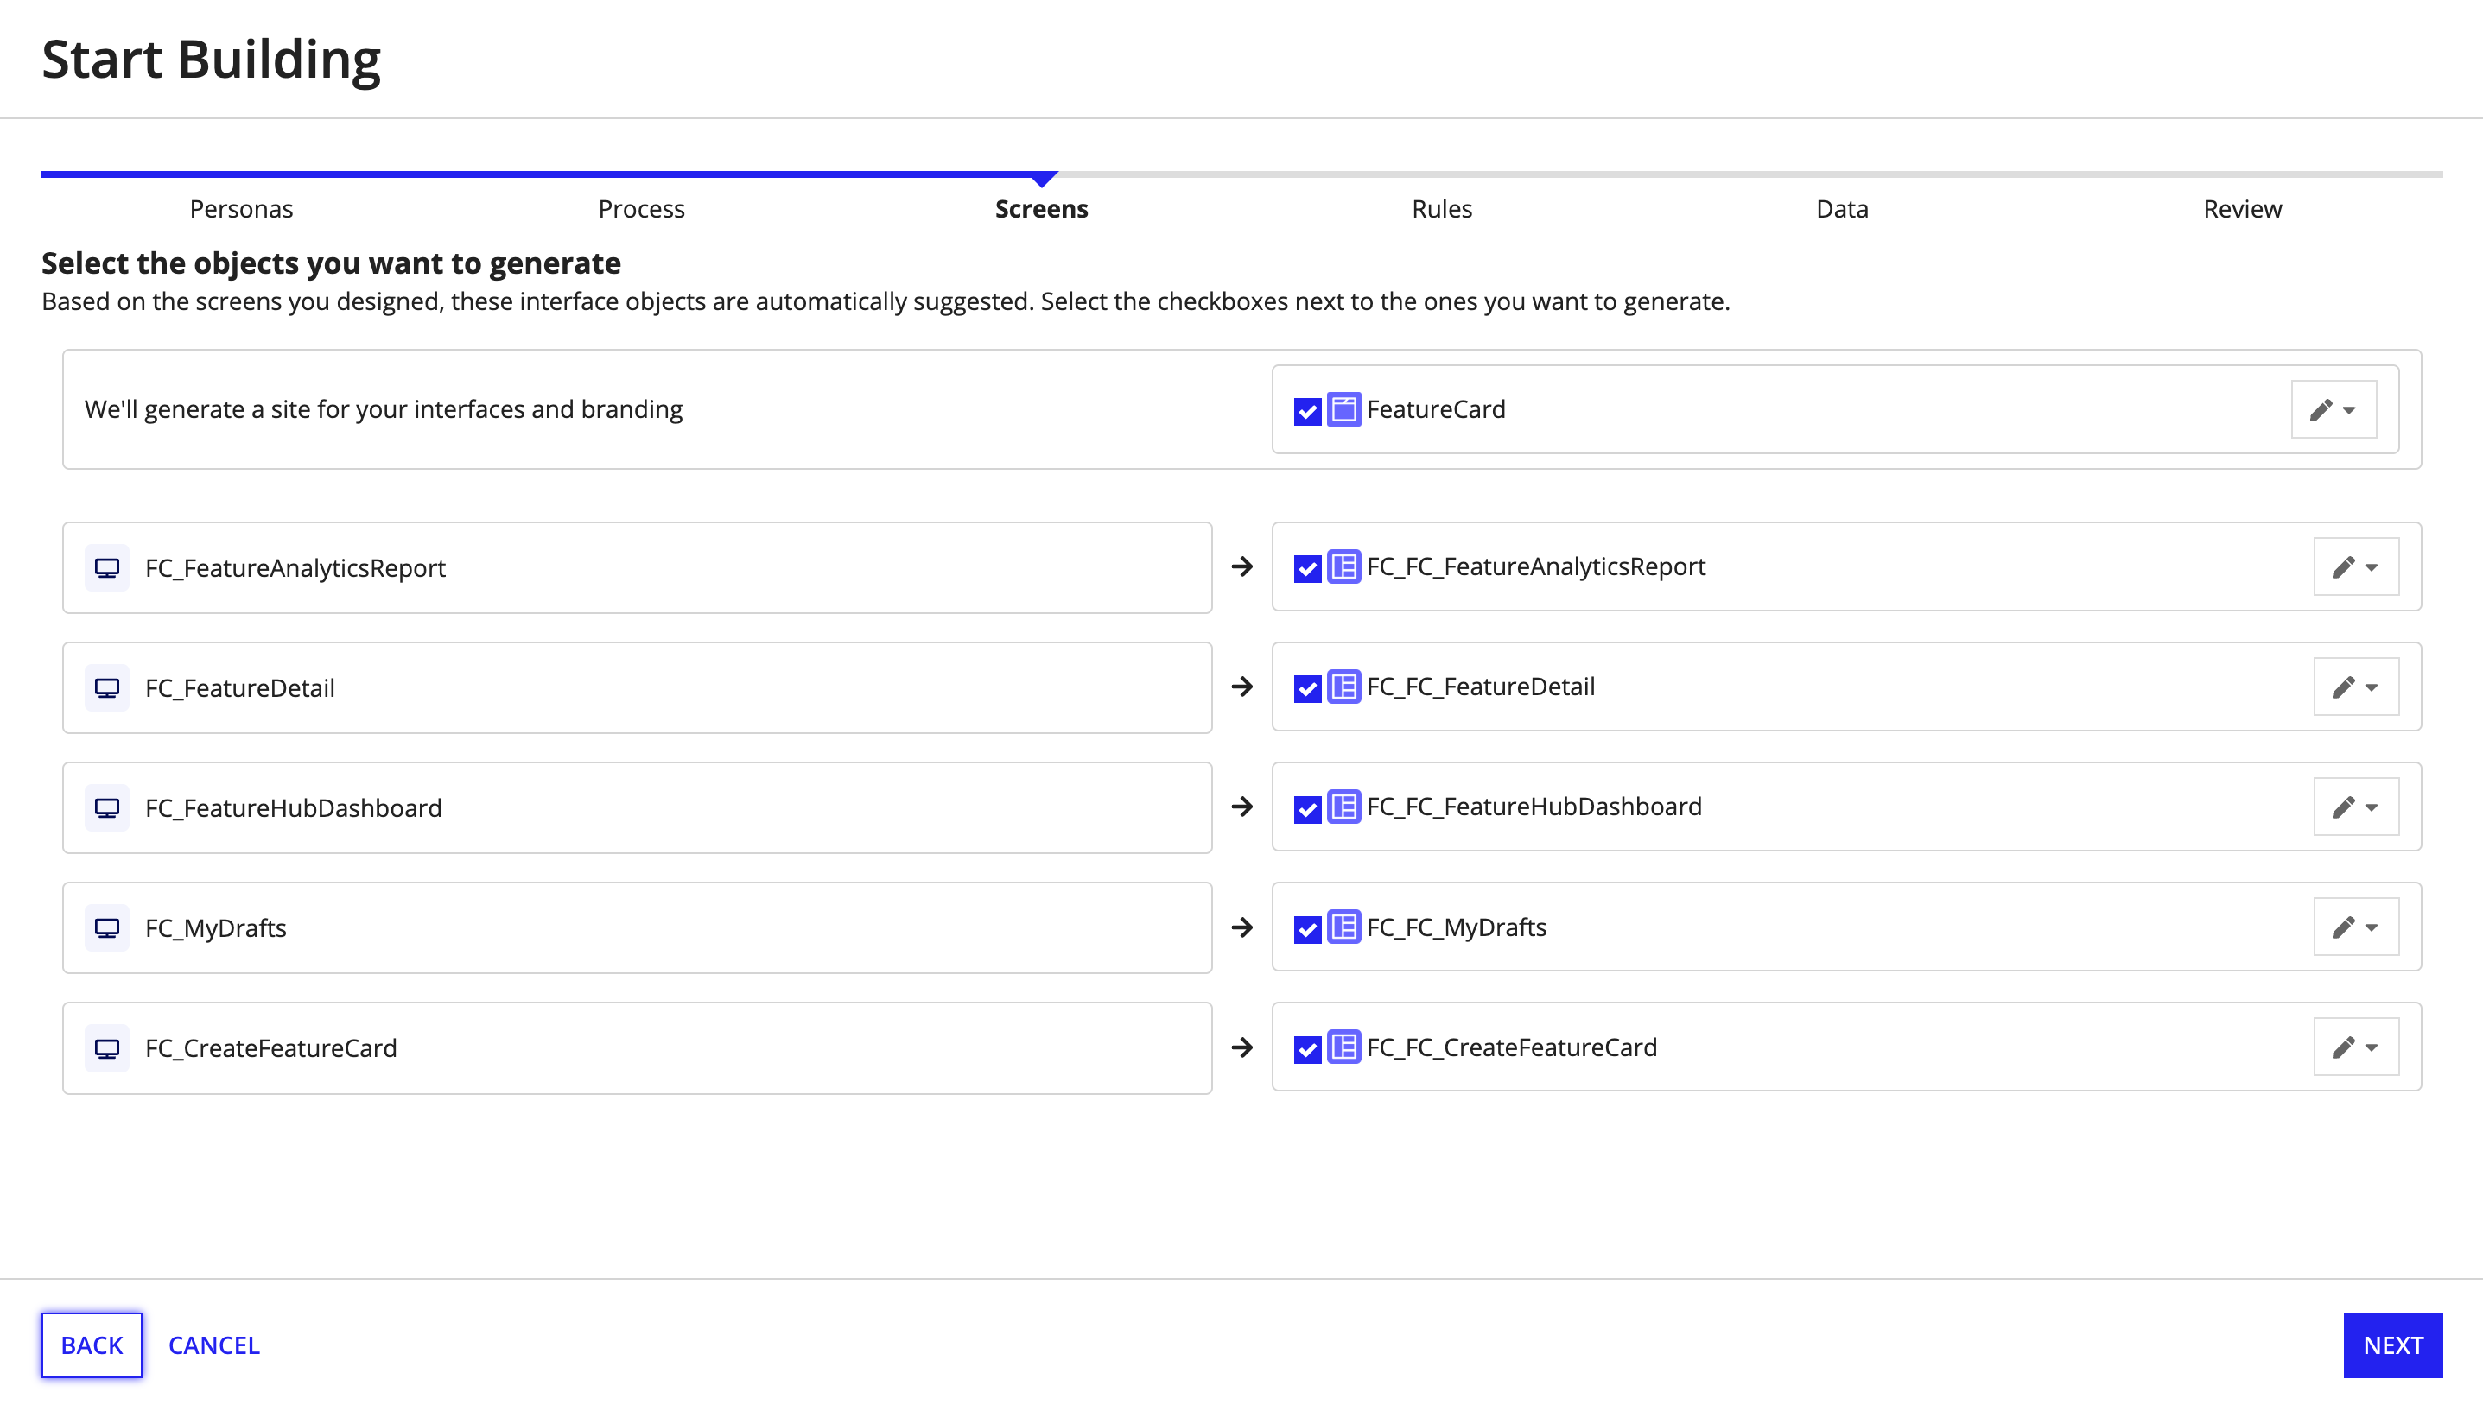Click the arrow after FC_MyDrafts
Viewport: 2483px width, 1411px height.
[1242, 928]
